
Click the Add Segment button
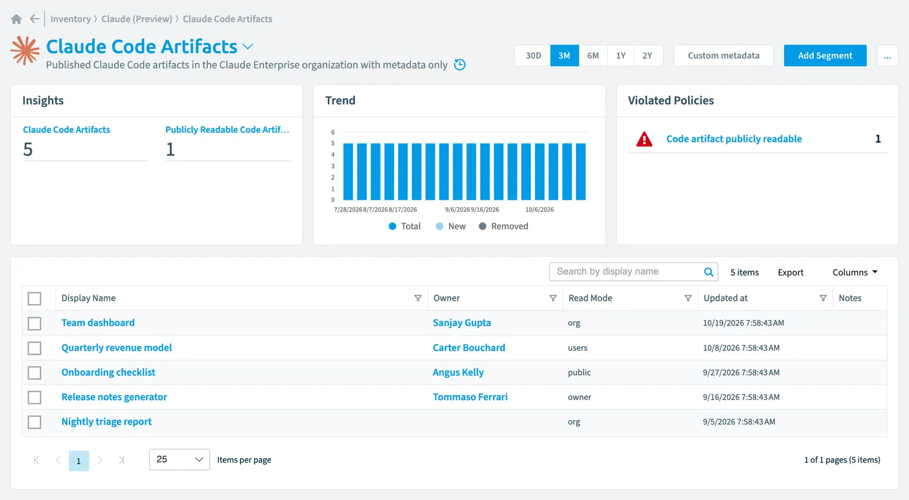coord(825,56)
